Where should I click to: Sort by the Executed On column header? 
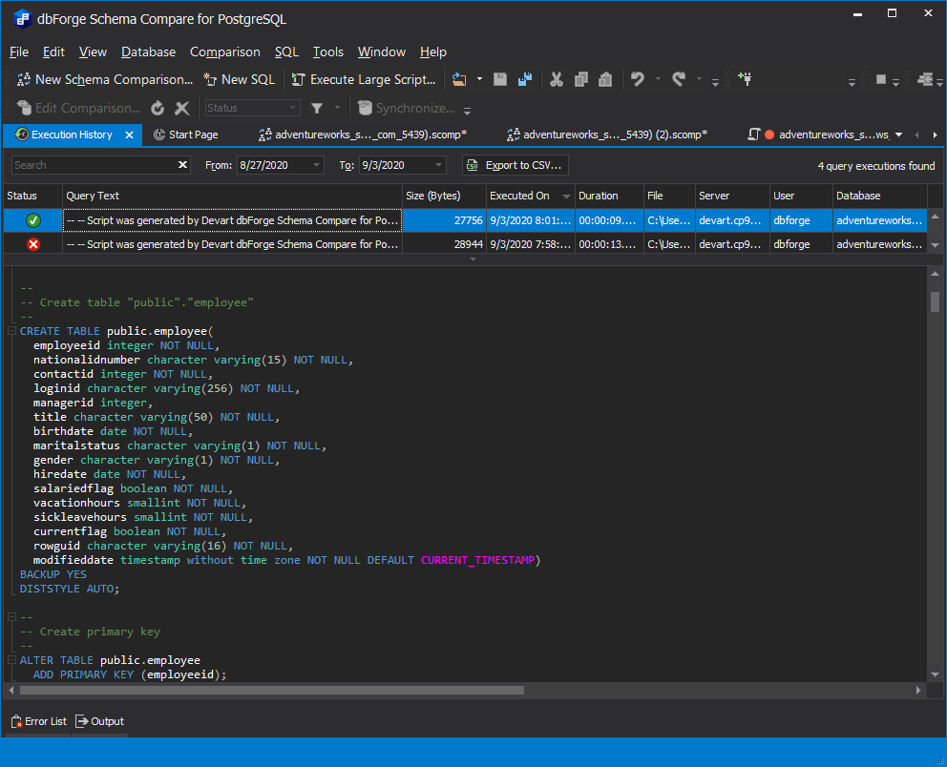pyautogui.click(x=531, y=197)
